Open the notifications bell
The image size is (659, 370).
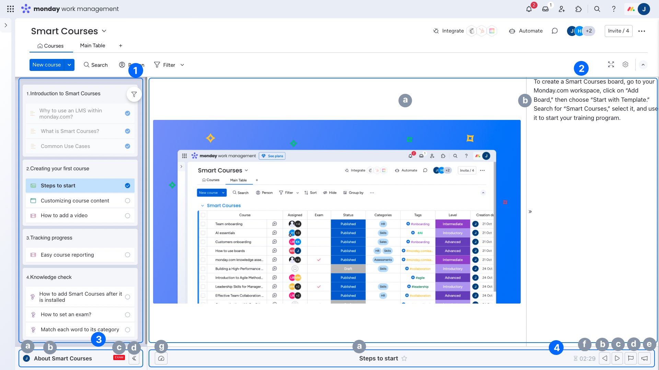point(529,9)
